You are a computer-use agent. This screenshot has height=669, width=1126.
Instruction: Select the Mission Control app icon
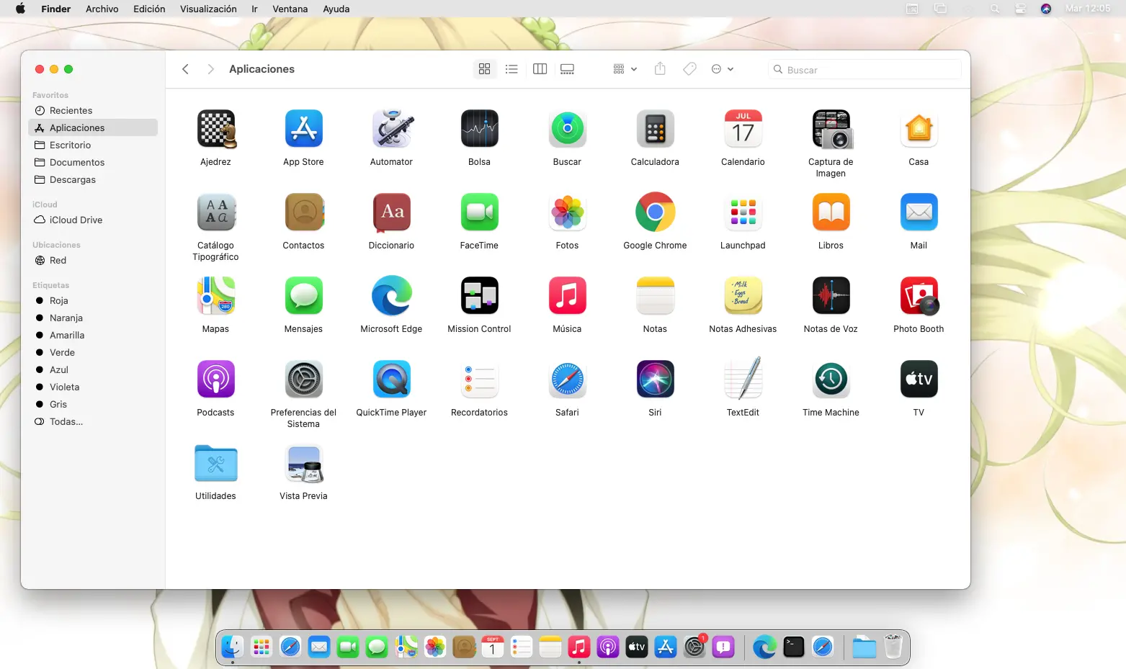point(479,296)
